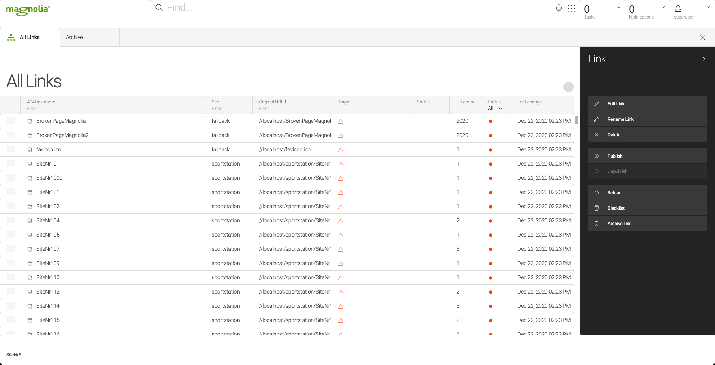
Task: Collapse the Link panel with its chevron
Action: [x=704, y=58]
